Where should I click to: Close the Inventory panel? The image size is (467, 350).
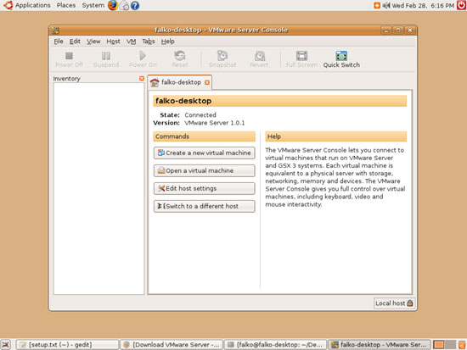pyautogui.click(x=142, y=78)
